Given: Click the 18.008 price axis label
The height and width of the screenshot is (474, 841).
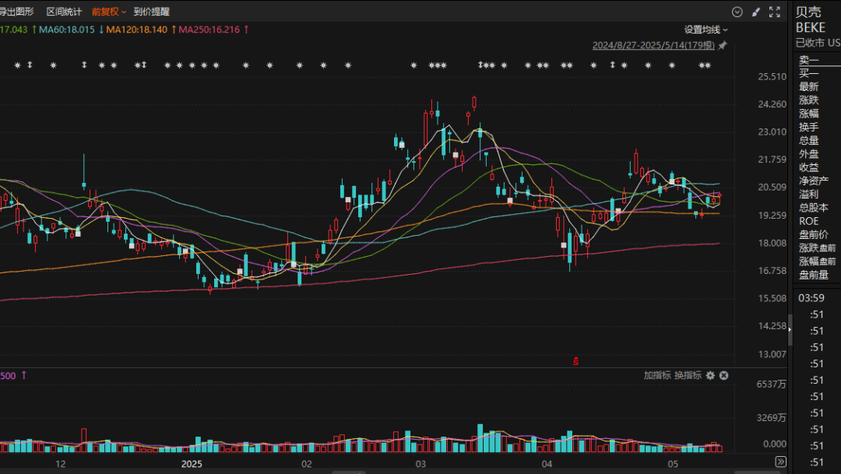Looking at the screenshot, I should tap(772, 244).
